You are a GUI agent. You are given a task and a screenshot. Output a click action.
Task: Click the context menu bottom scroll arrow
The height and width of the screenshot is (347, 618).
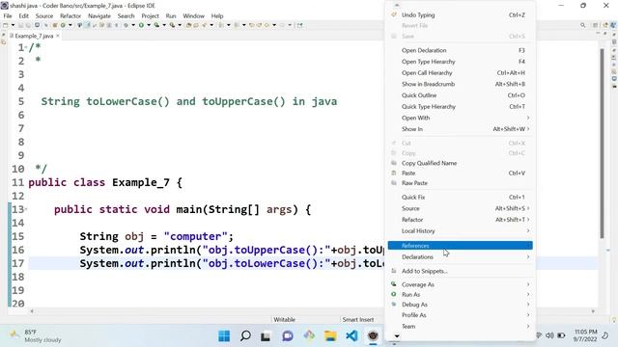coord(397,336)
